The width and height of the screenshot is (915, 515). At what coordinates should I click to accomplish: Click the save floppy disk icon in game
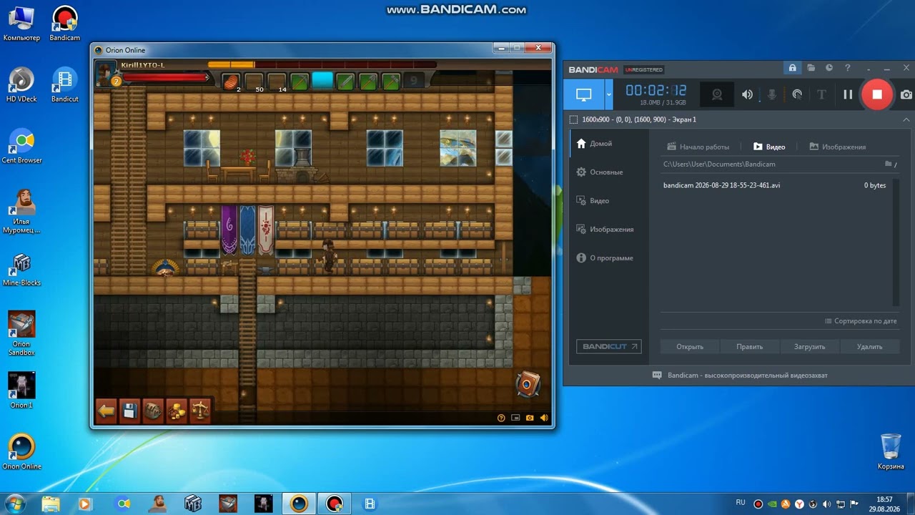click(x=129, y=411)
